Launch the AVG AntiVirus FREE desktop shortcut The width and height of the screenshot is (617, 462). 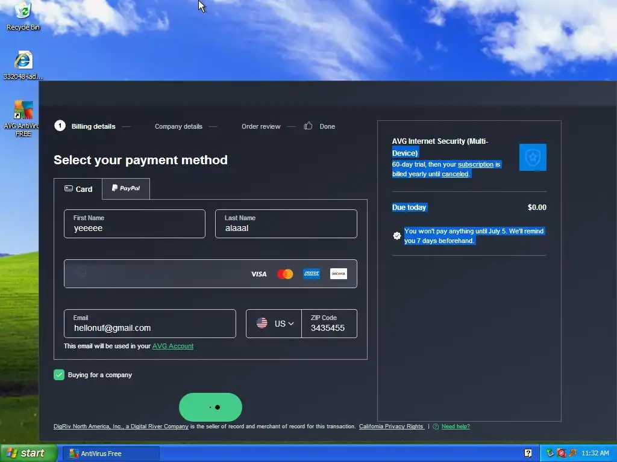pyautogui.click(x=23, y=119)
